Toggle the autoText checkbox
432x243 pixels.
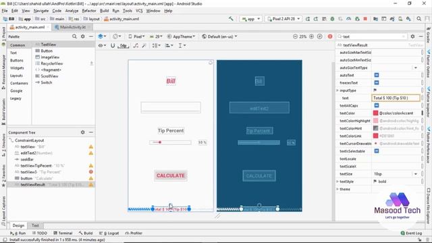pos(377,75)
